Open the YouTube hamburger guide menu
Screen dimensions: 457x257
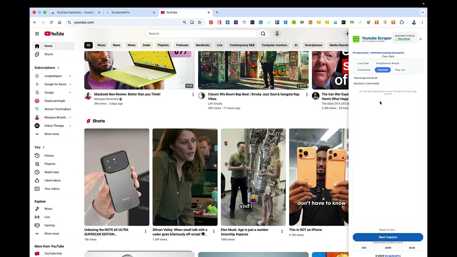point(37,34)
